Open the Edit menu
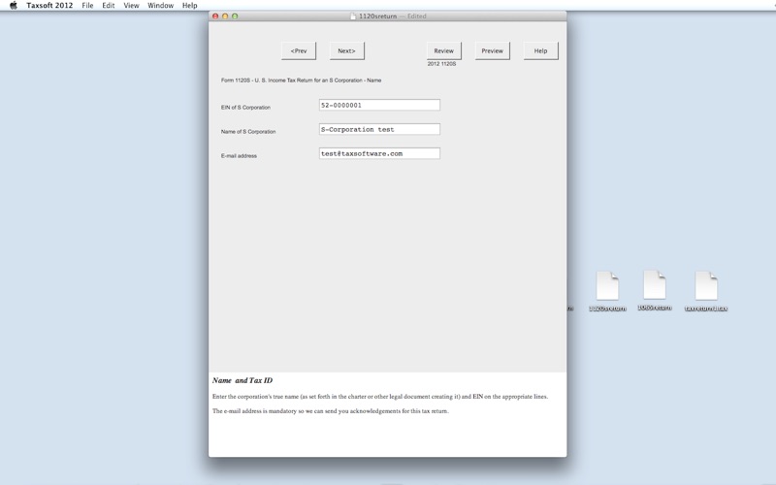The width and height of the screenshot is (776, 485). pos(109,6)
